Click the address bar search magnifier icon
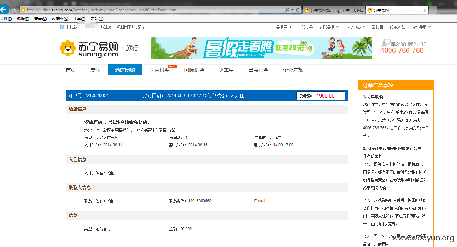 287,10
